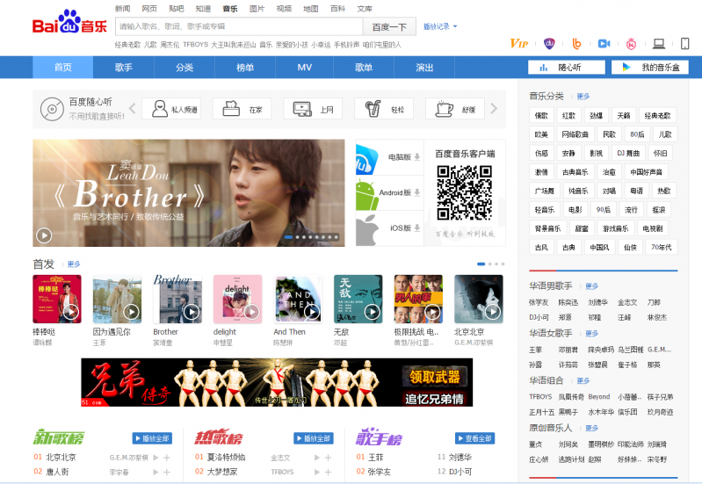Open the 分类 navigation tab
702x484 pixels.
(x=185, y=67)
